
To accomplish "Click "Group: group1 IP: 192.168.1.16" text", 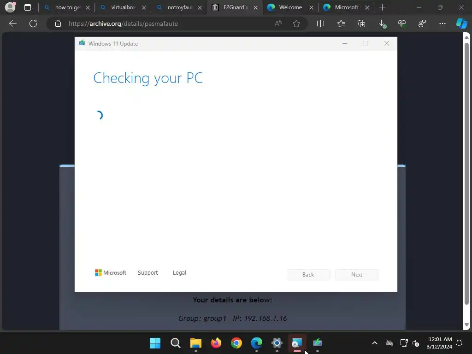I will [232, 319].
